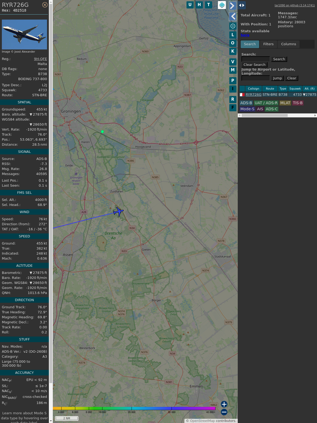Focus the Jump to Airport input field
This screenshot has height=423, width=317.
(x=255, y=78)
